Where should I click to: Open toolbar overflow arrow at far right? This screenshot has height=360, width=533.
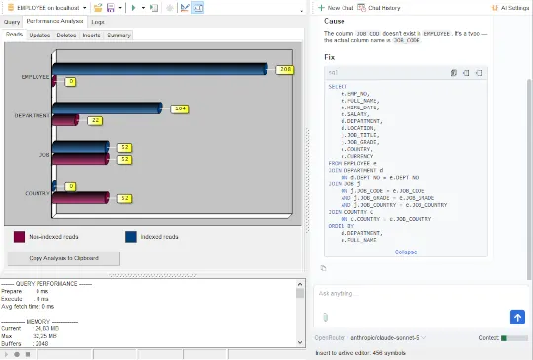301,11
